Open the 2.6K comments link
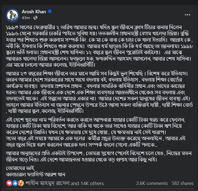Viewport: 198px width, 191px height. (152, 183)
